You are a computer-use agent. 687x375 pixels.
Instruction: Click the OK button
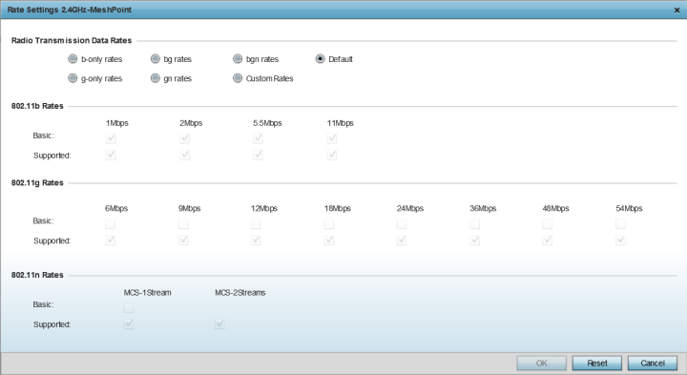542,364
